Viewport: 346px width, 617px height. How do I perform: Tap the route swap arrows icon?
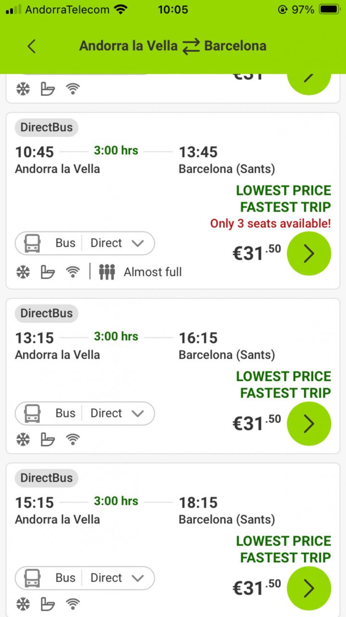pyautogui.click(x=191, y=46)
